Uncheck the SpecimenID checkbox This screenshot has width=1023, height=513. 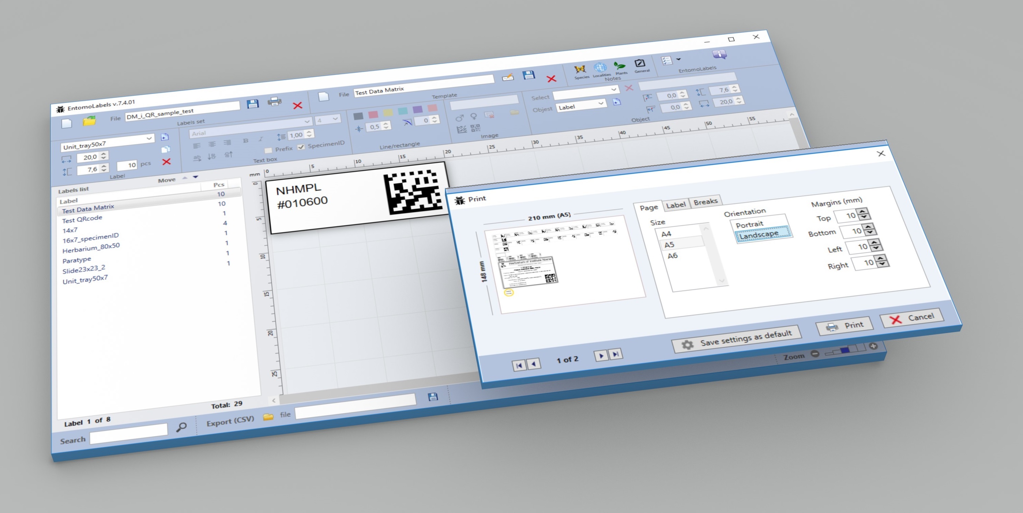[301, 147]
